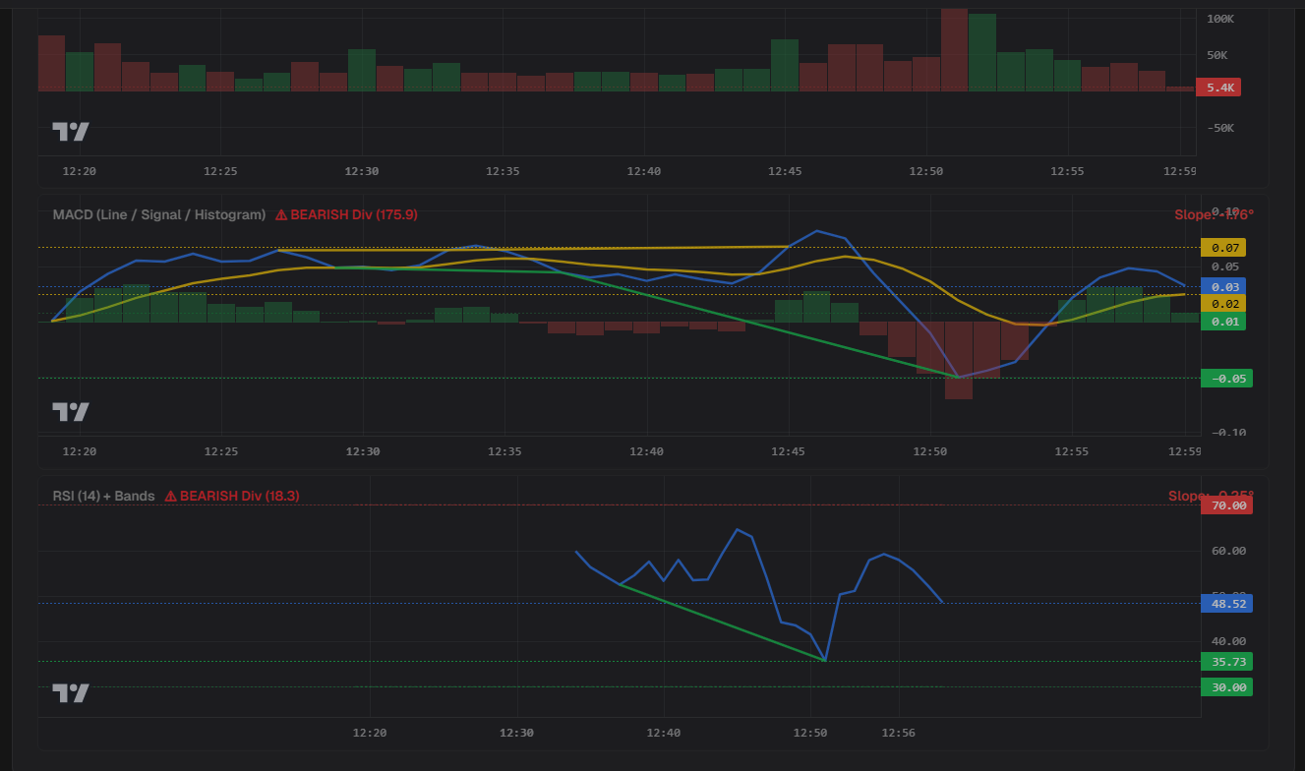This screenshot has height=771, width=1305.
Task: Select the 12:50 timestamp on RSI panel axis
Action: [x=809, y=733]
